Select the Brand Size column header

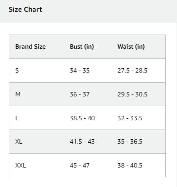coord(30,47)
